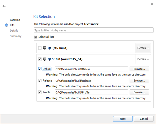Toggle the Debug build configuration checkbox
Screen dimensions: 156x124
(40, 69)
